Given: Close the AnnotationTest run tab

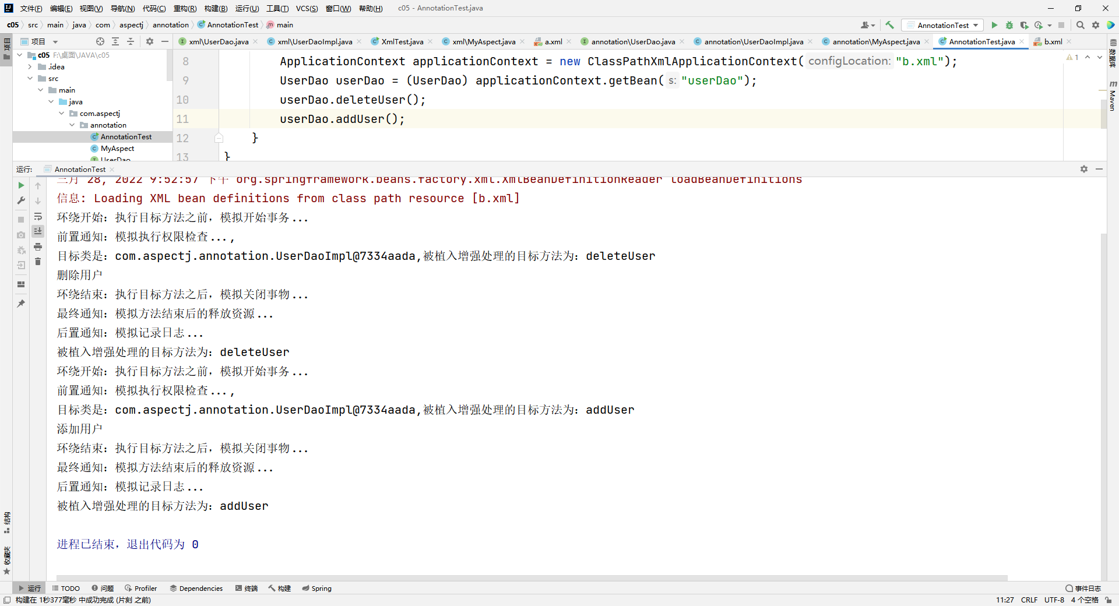Looking at the screenshot, I should [x=112, y=170].
